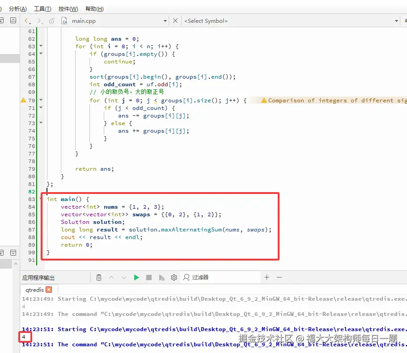Open output pane settings gear

(x=174, y=277)
